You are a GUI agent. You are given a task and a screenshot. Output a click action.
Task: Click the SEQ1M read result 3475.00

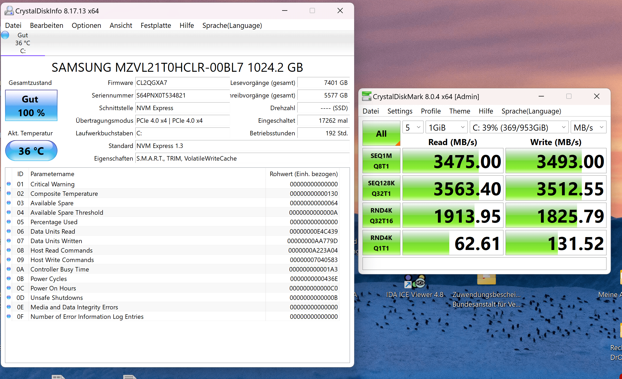[x=453, y=161]
